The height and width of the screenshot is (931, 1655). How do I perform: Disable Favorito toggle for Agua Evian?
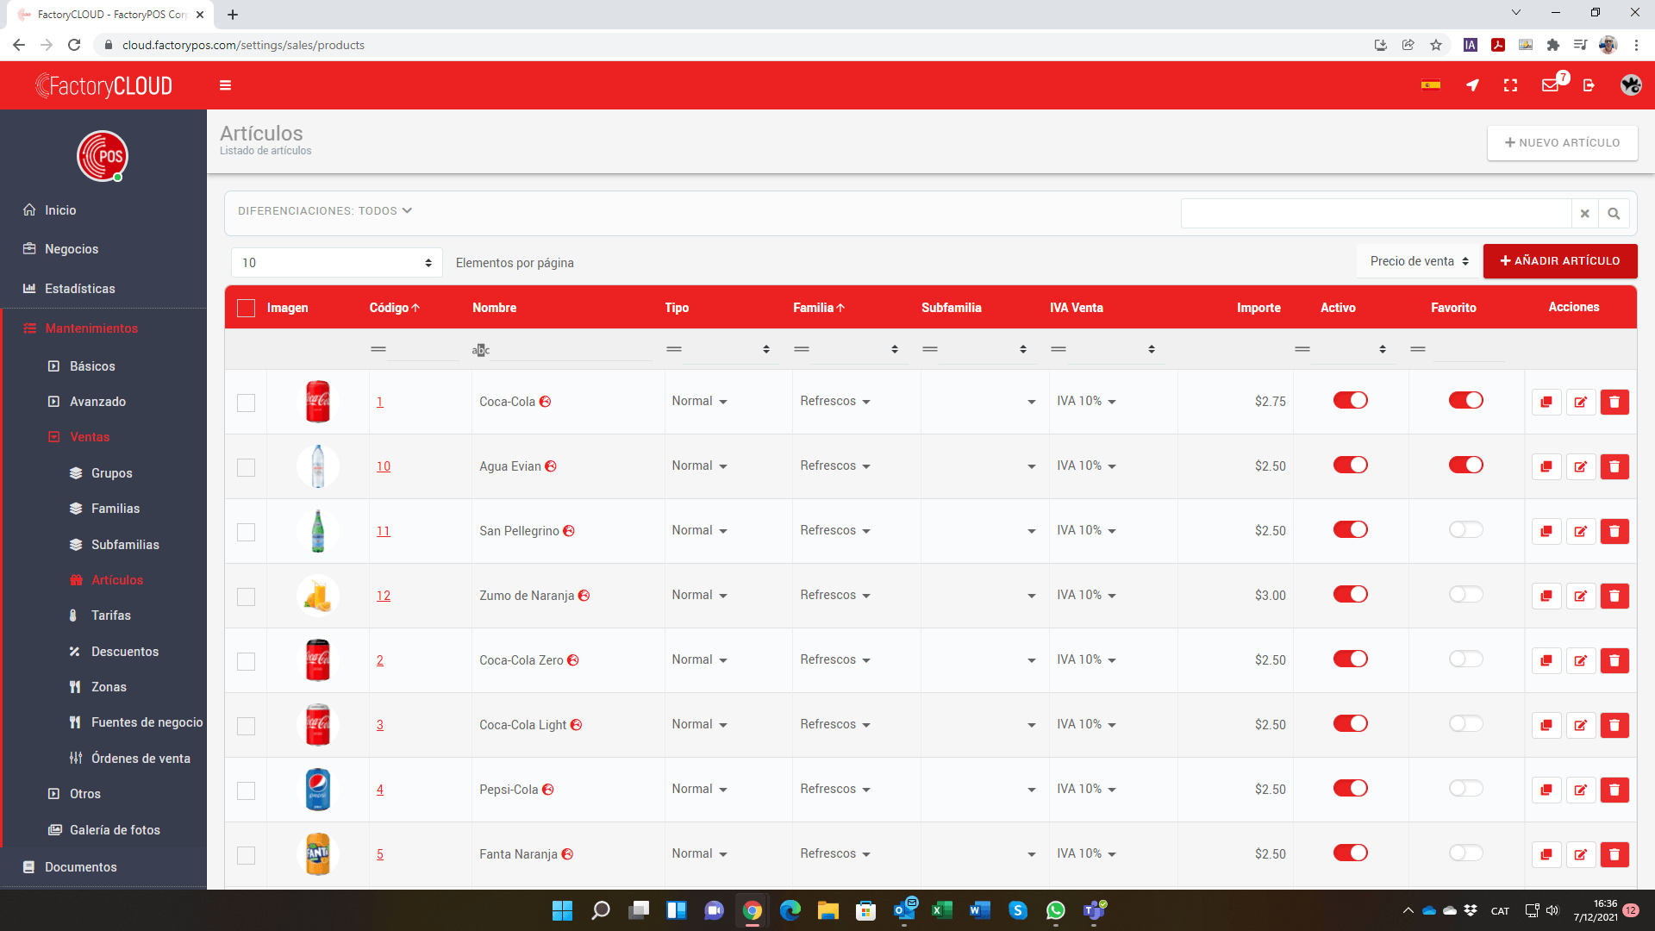1466,465
